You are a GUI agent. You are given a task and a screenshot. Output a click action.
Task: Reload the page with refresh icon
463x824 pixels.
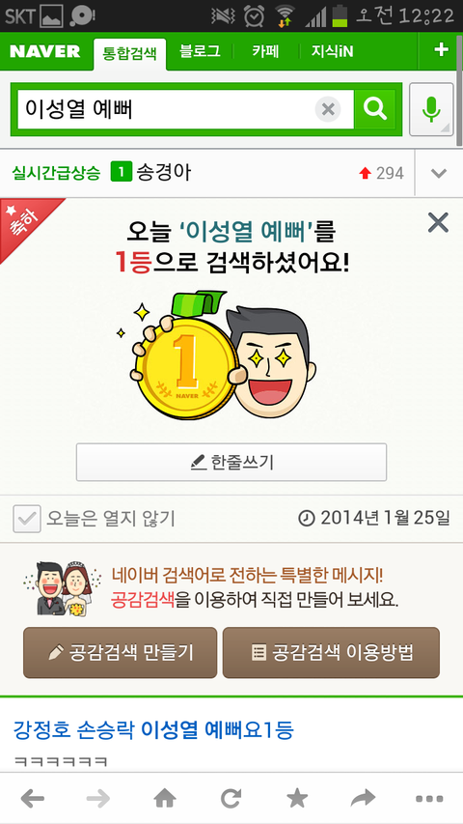(231, 799)
